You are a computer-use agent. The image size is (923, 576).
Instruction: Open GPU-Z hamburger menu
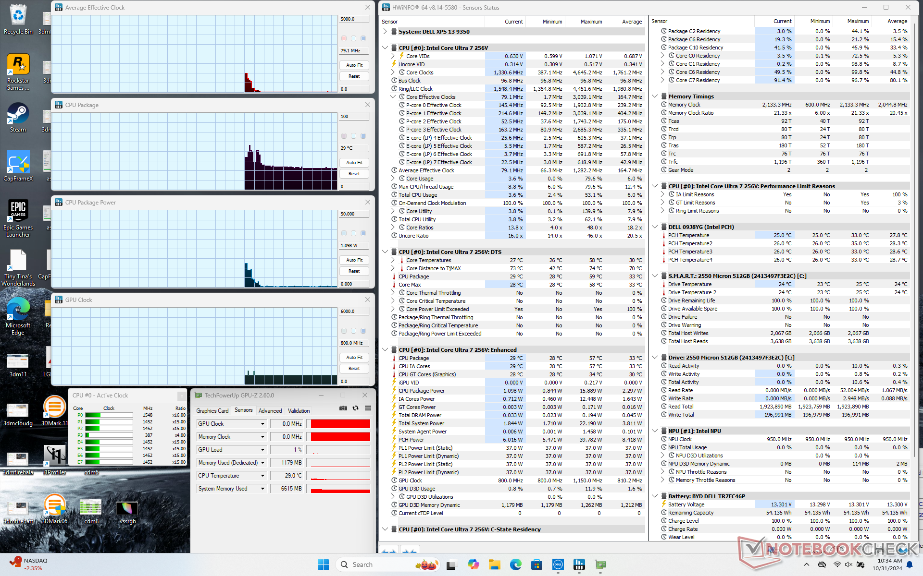pos(368,408)
